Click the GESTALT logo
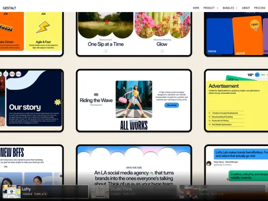This screenshot has width=268, height=201. click(9, 8)
